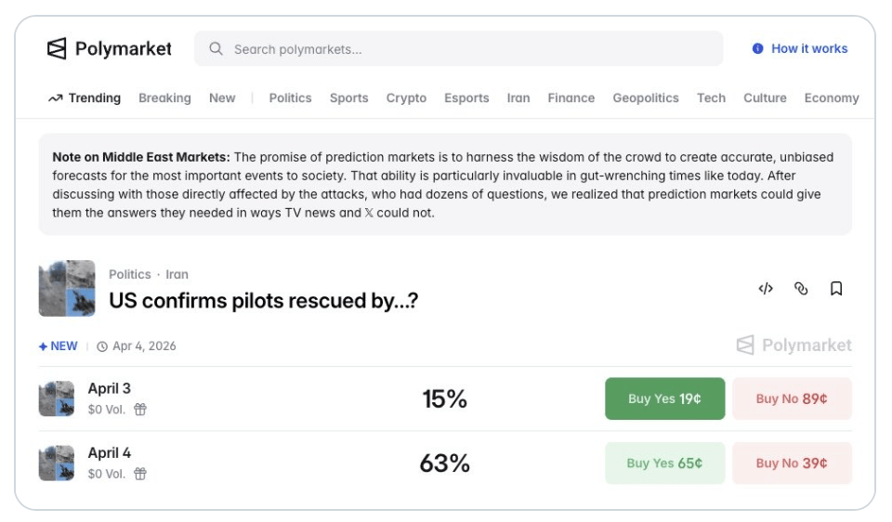892x522 pixels.
Task: Copy the market link icon
Action: click(801, 289)
